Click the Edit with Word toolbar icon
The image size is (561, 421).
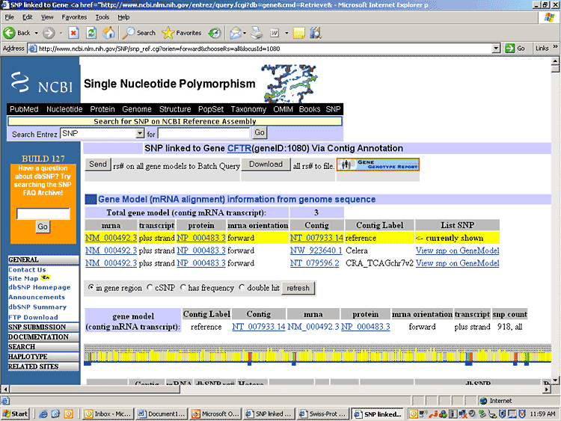[275, 33]
